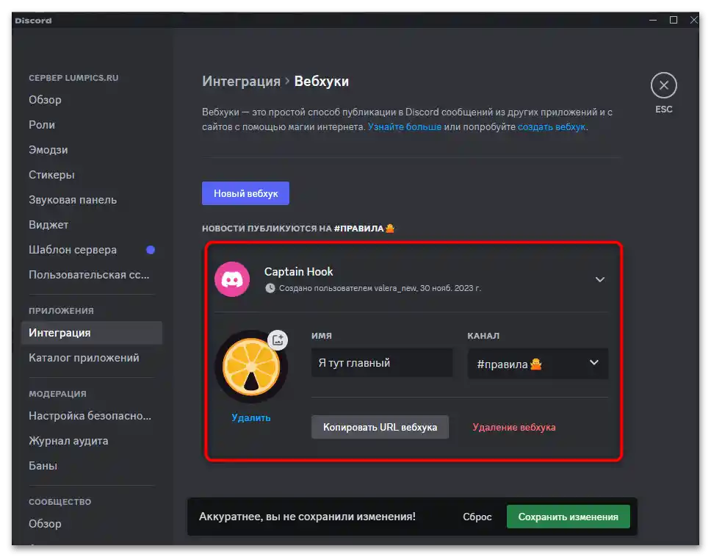Open the 'Узнайте больше' link
711x557 pixels.
click(405, 127)
